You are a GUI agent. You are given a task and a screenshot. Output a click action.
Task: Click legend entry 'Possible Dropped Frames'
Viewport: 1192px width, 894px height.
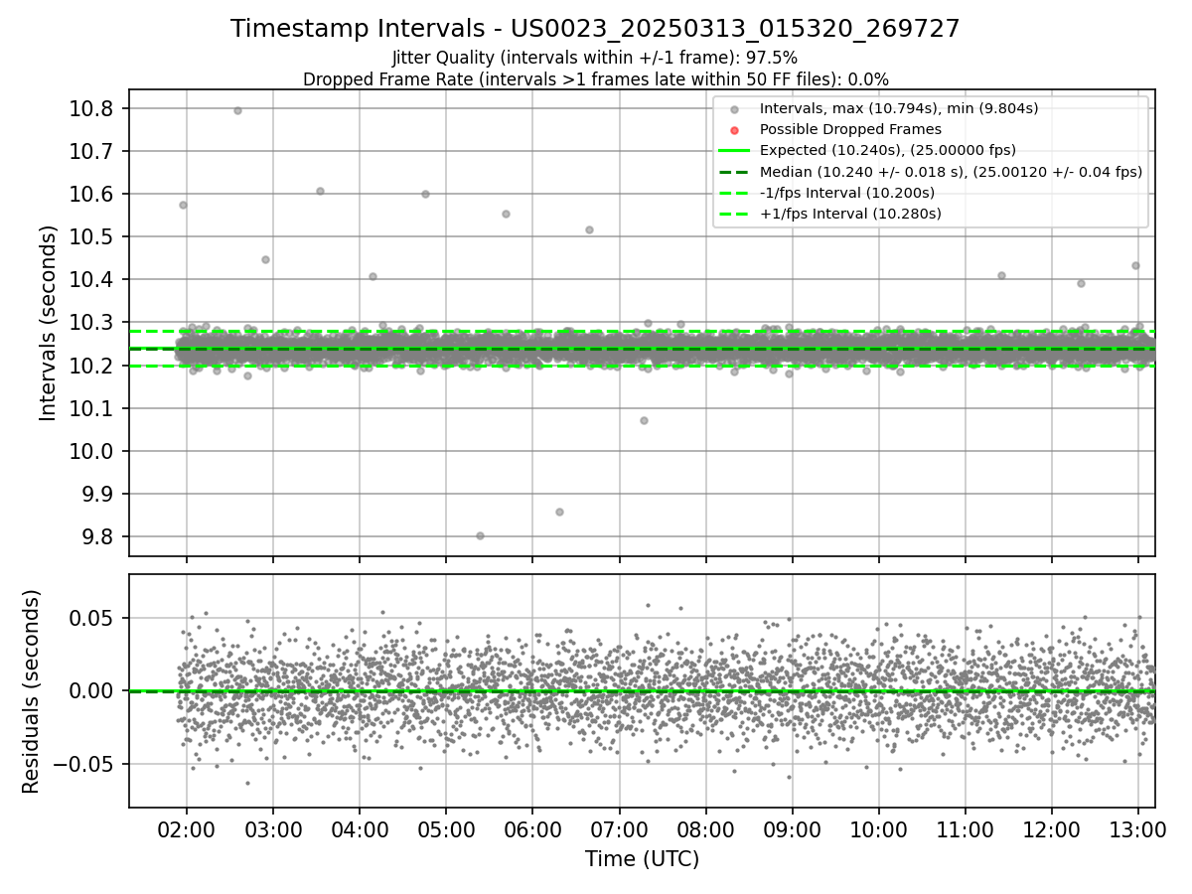[x=850, y=129]
